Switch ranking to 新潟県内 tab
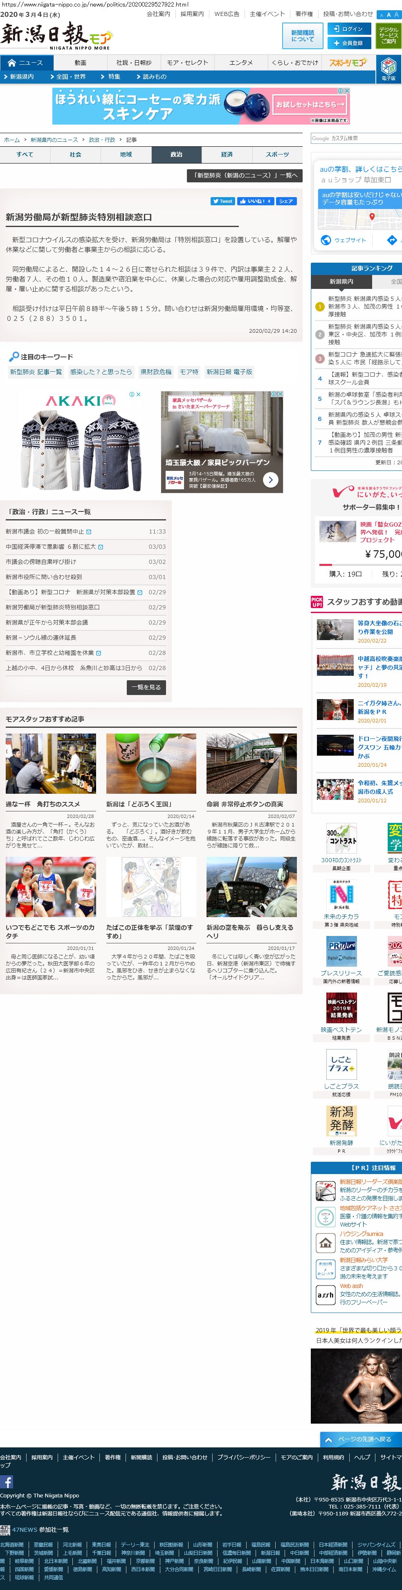This screenshot has height=1590, width=402. [341, 282]
